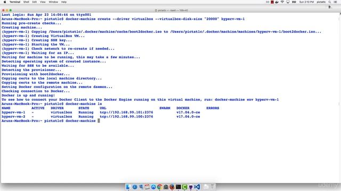Viewport: 341px width, 191px height.
Task: Open the Terminal application menu
Action: [15, 2]
